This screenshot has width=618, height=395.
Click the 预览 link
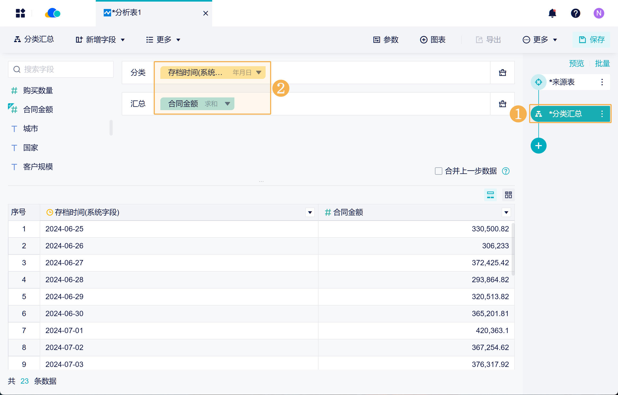tap(576, 64)
